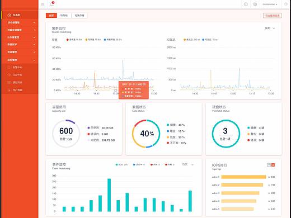Screen dimensions: 291x218
Task: Toggle last red series in event monitoring legend
Action: [170, 164]
